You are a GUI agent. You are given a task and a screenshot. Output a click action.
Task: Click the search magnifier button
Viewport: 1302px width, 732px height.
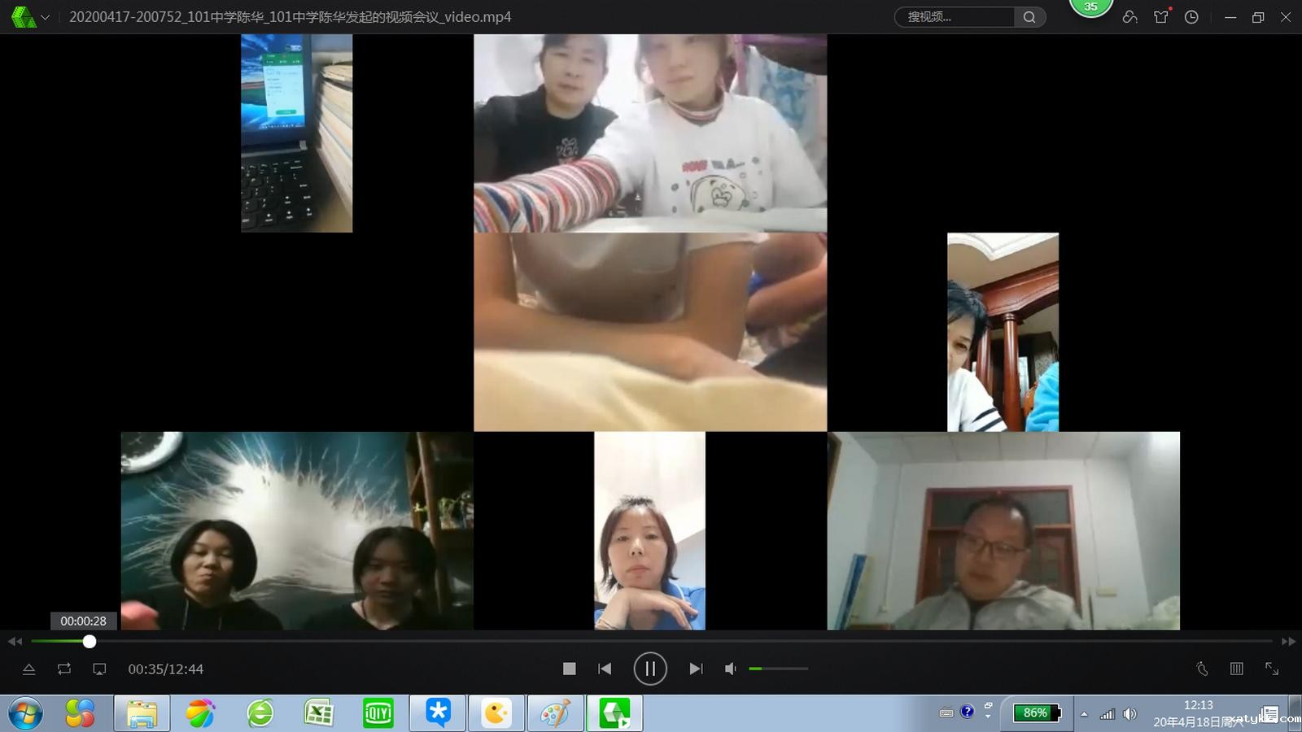point(1029,17)
